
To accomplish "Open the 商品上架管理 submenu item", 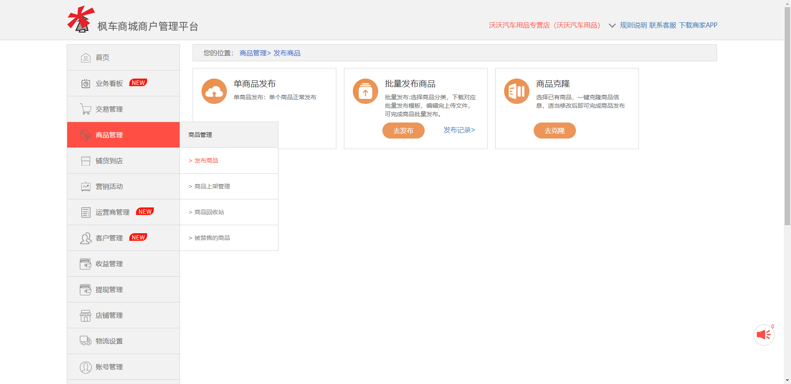I will click(212, 186).
